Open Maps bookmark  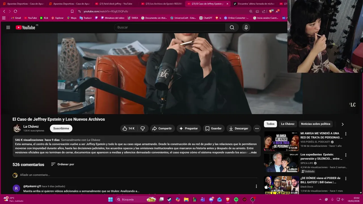[71, 18]
